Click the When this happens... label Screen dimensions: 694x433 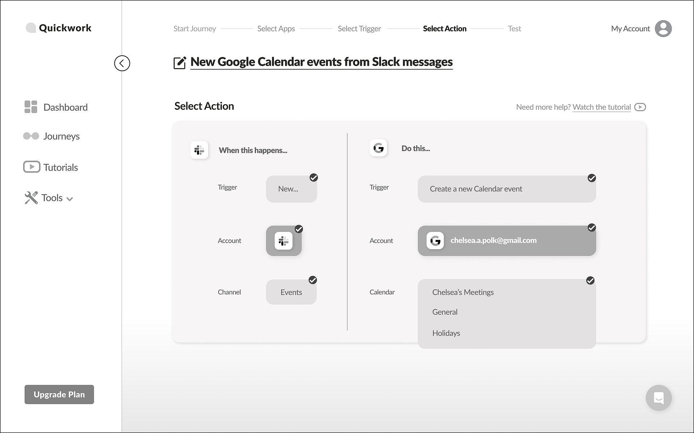253,150
